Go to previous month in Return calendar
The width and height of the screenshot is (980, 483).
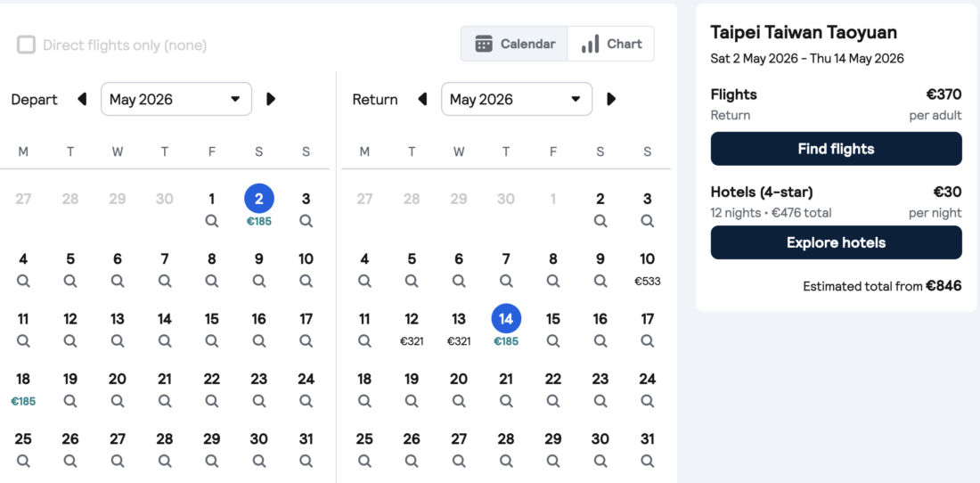point(422,99)
